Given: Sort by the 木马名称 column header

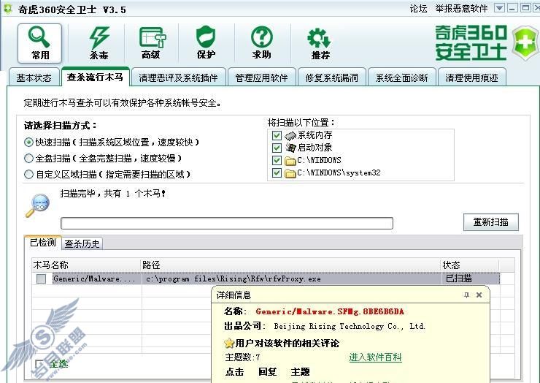Looking at the screenshot, I should point(86,265).
